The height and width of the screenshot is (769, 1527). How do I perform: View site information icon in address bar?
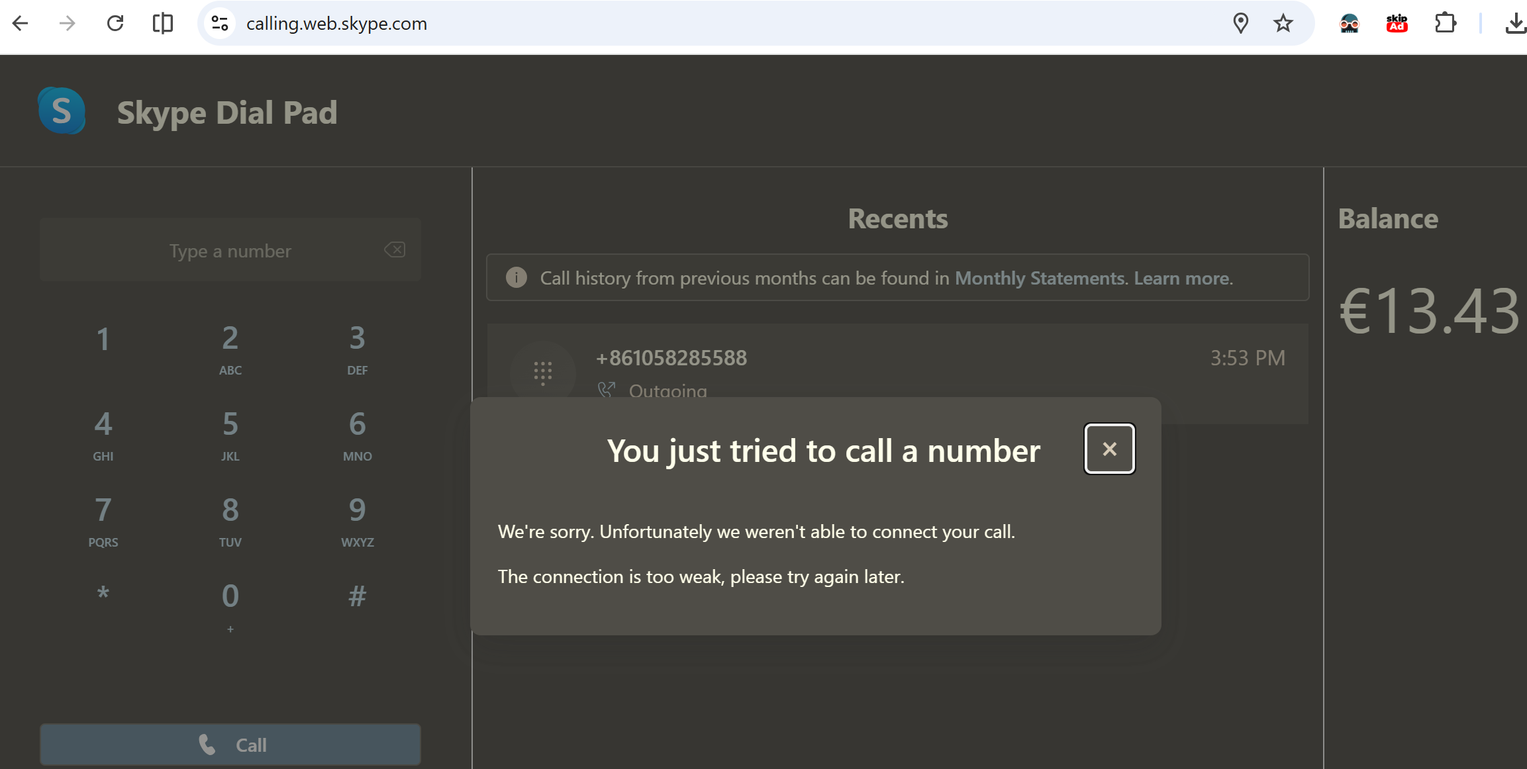220,24
